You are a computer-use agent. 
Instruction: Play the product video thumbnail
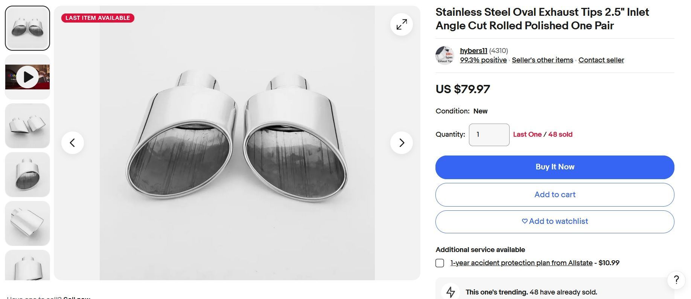[27, 77]
